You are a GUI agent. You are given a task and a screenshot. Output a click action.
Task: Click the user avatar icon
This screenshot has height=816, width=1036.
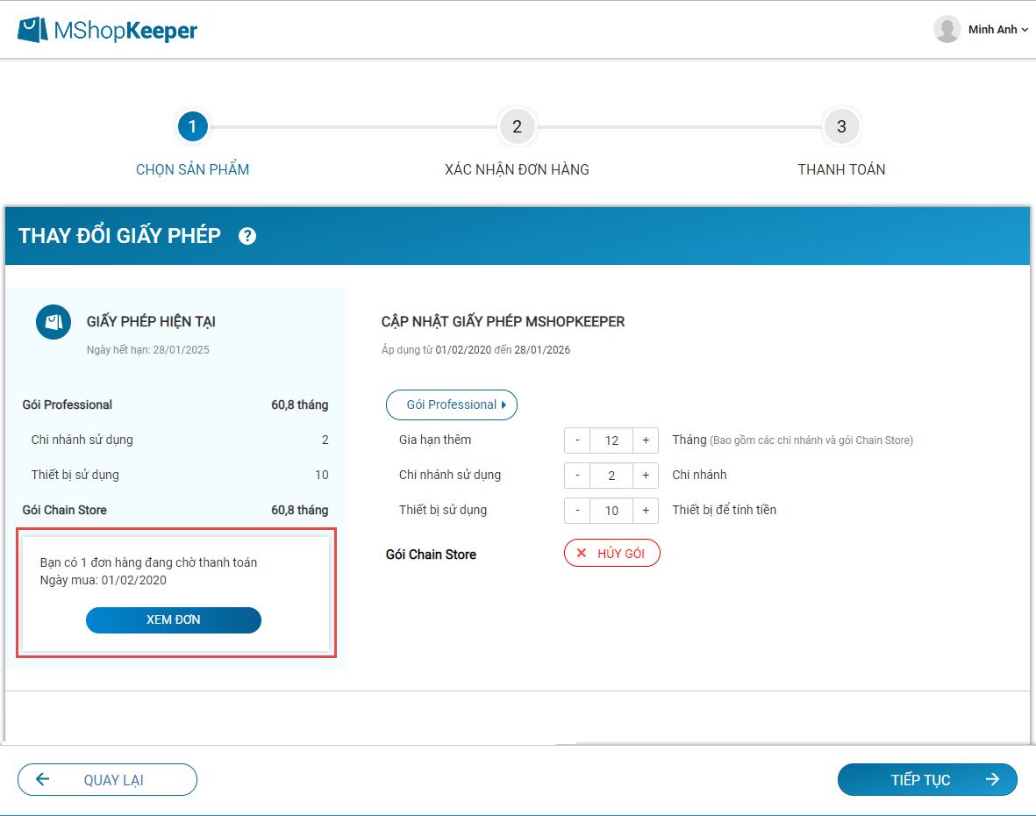(947, 29)
